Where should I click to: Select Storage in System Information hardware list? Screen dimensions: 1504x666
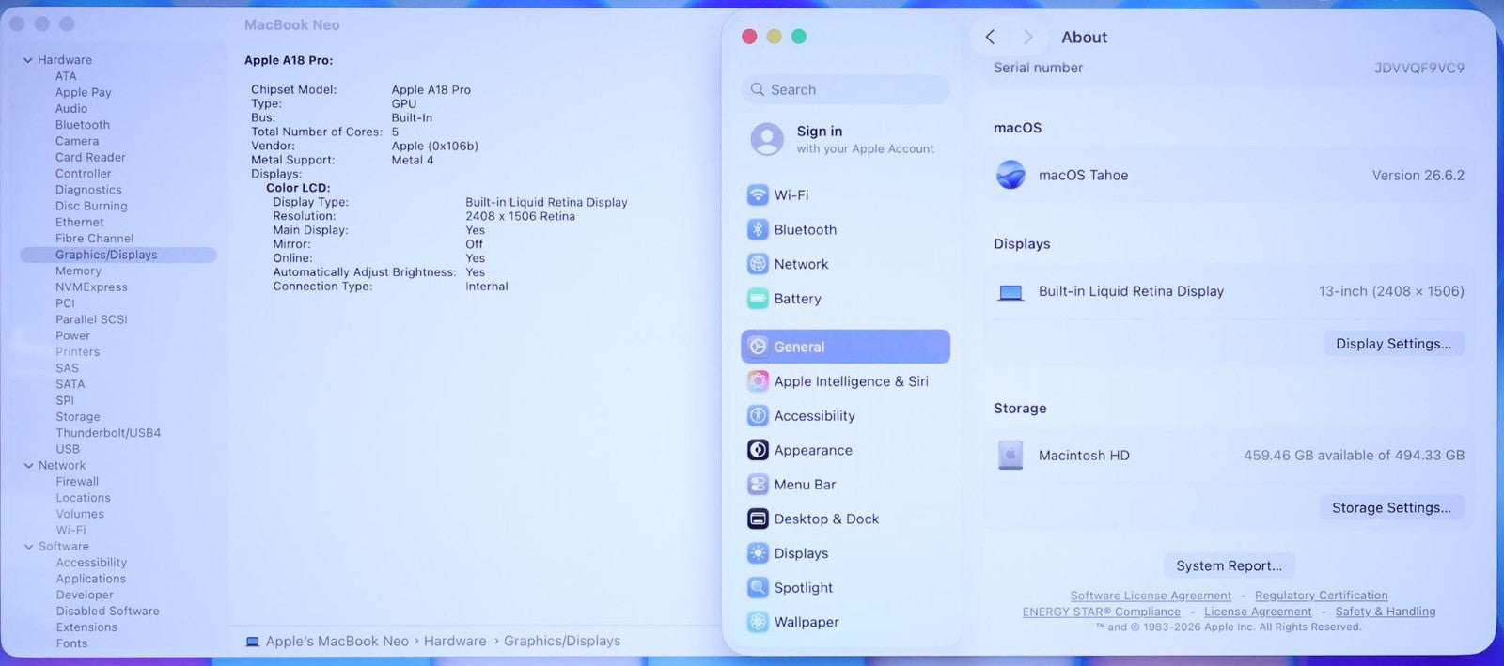point(77,417)
